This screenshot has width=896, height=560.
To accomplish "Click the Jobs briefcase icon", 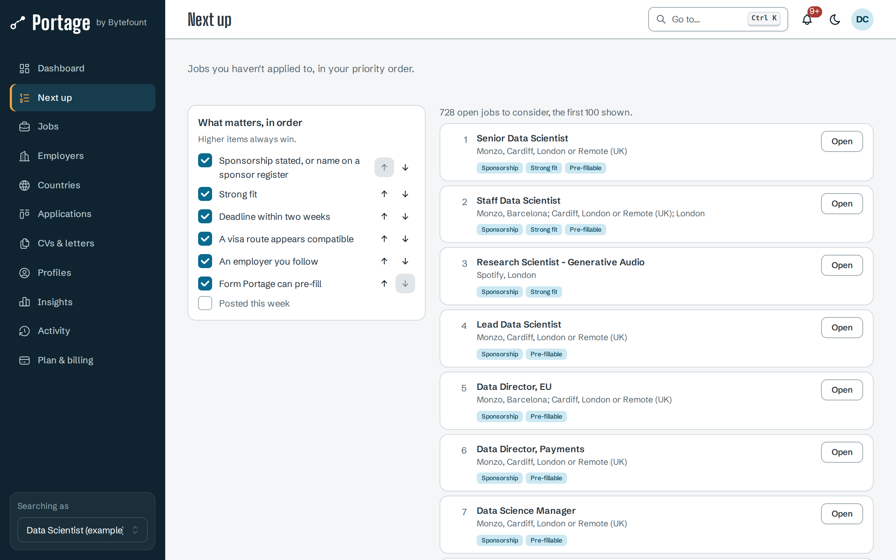I will (24, 127).
